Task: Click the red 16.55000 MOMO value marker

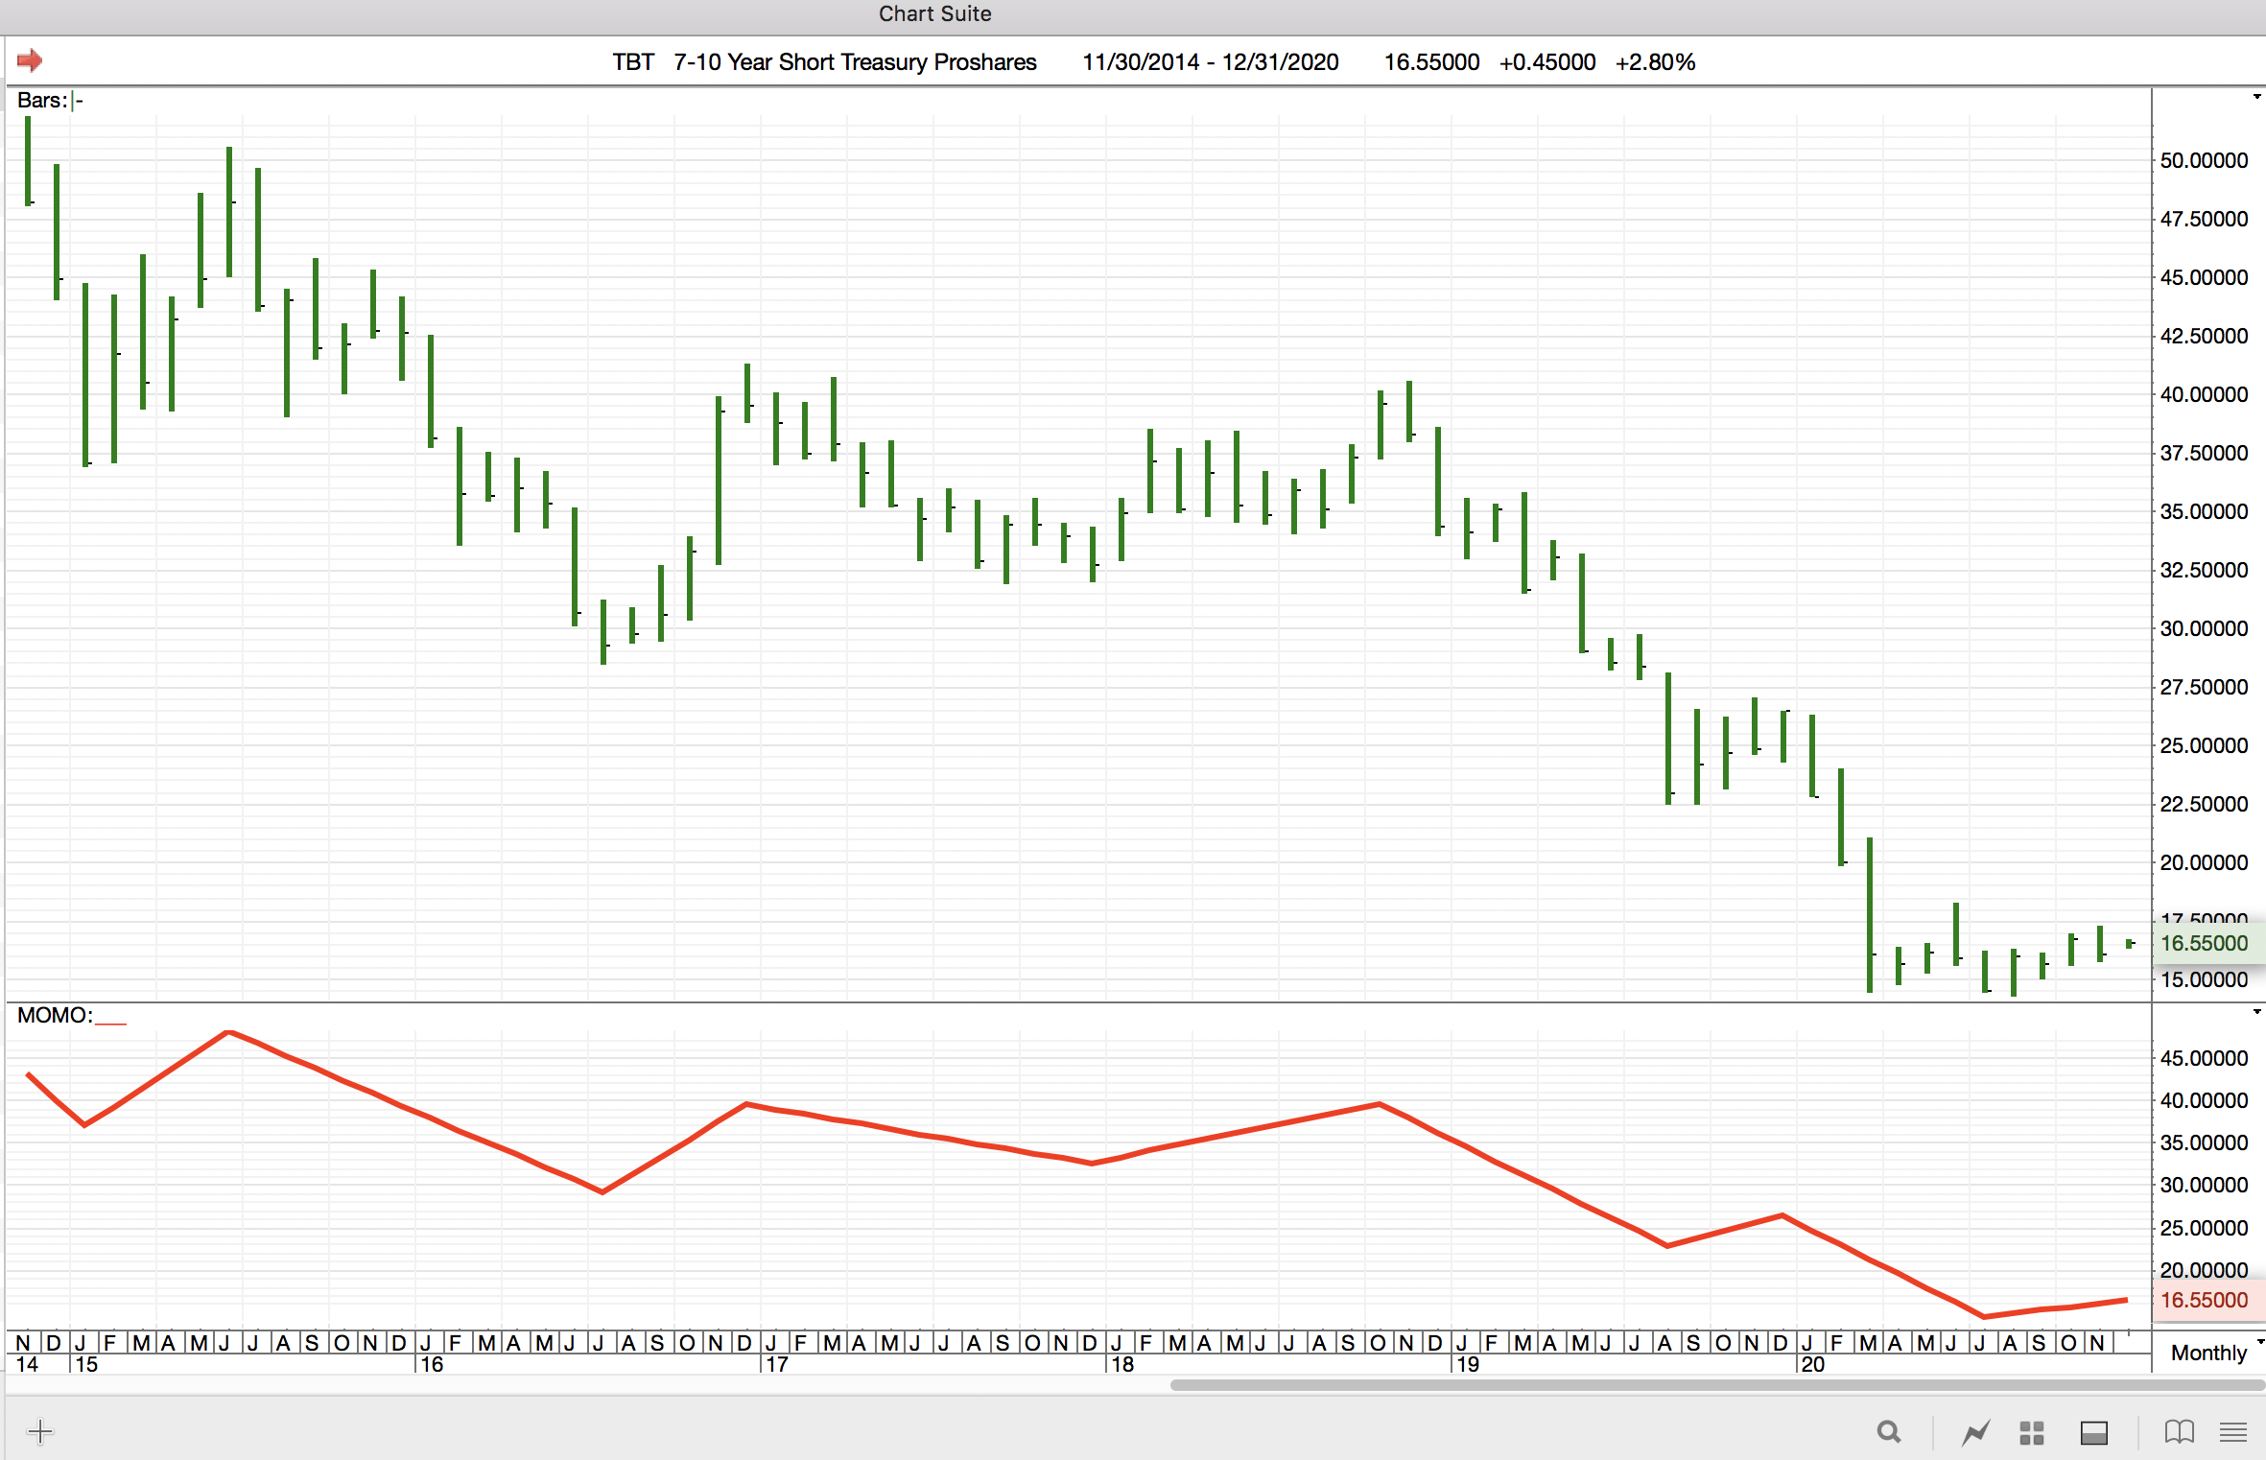Action: (x=2204, y=1300)
